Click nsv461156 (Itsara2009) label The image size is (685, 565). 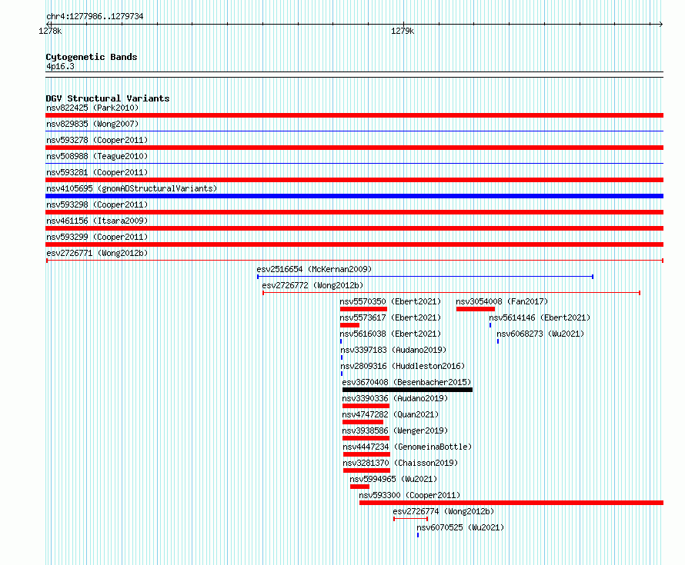click(97, 221)
